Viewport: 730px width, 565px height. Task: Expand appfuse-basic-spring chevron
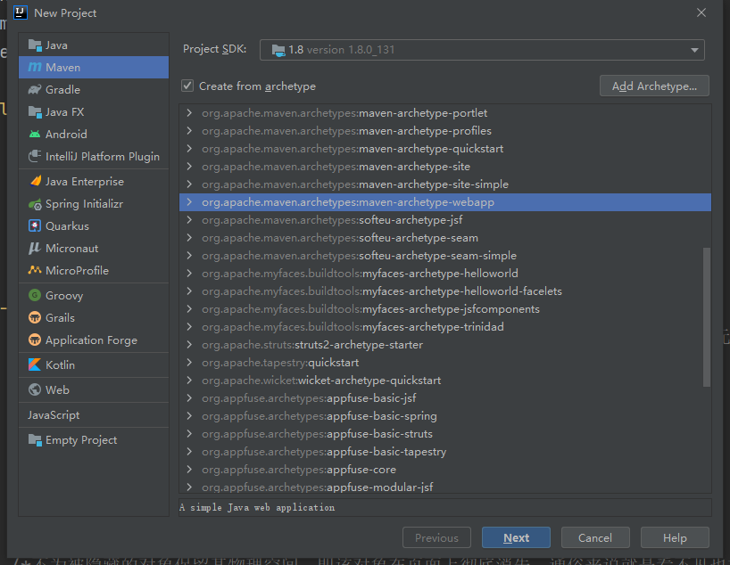point(189,415)
